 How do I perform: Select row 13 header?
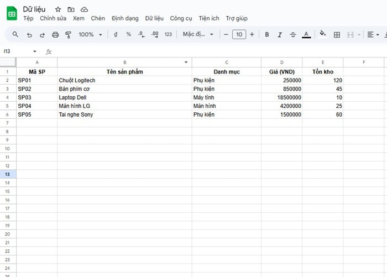[x=7, y=174]
